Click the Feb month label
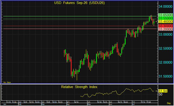The image size is (174, 106). (x=20, y=104)
